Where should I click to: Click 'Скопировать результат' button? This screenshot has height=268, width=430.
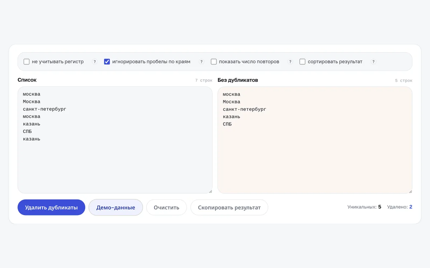tap(229, 208)
